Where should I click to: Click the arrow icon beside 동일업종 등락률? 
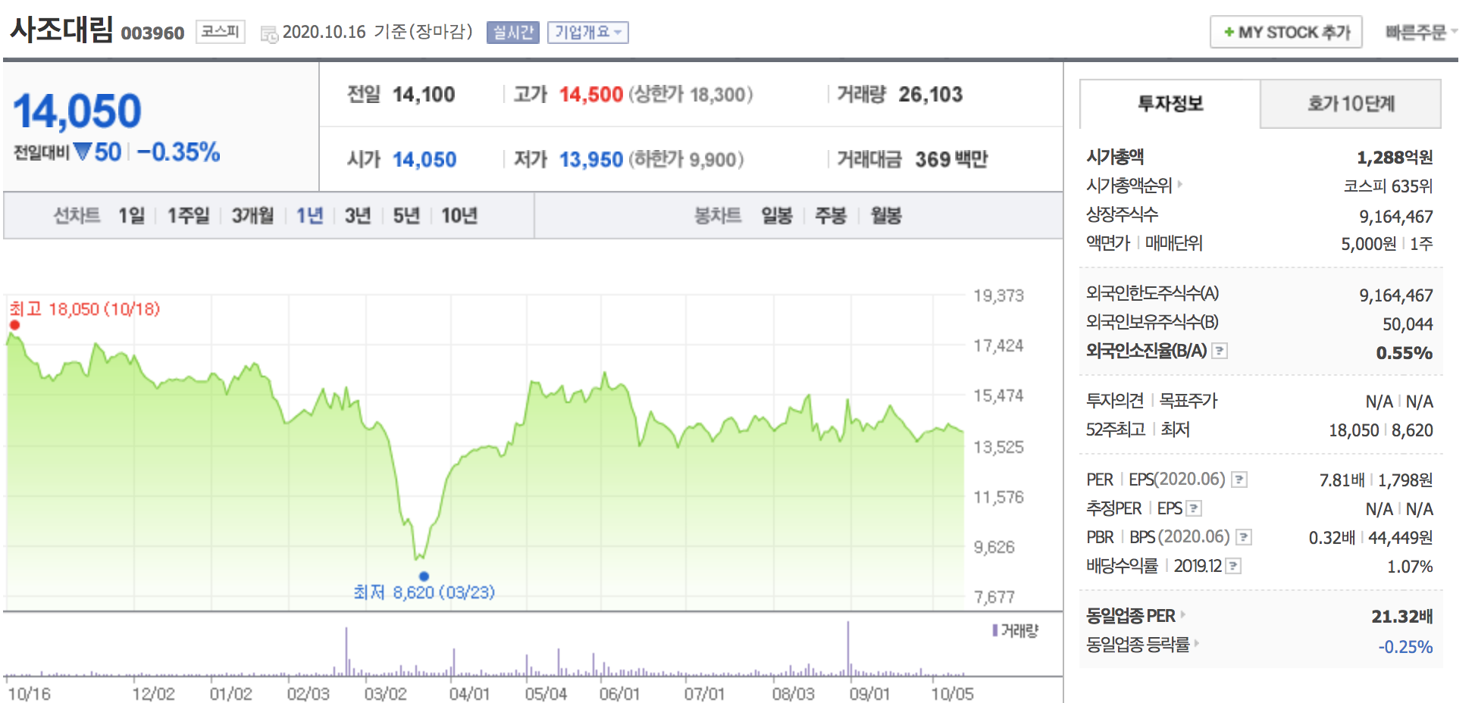1197,643
